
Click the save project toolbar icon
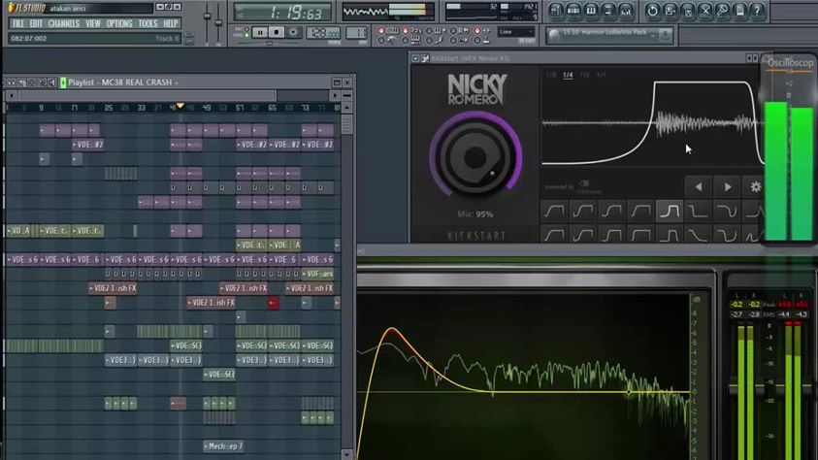670,11
